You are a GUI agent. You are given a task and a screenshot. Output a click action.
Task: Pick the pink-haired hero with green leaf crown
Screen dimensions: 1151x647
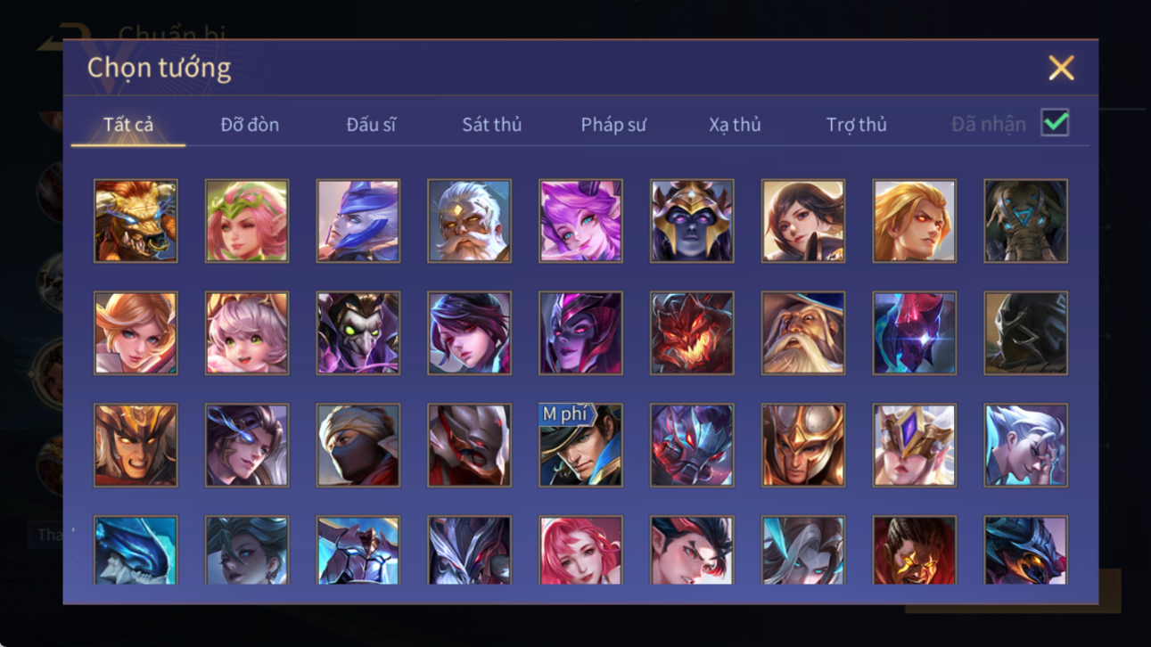tap(247, 221)
